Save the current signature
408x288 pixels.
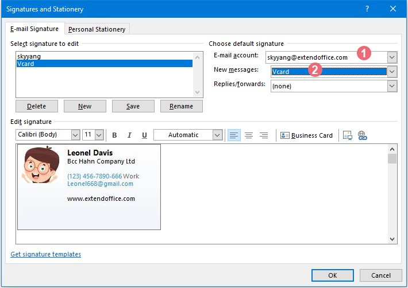point(133,106)
